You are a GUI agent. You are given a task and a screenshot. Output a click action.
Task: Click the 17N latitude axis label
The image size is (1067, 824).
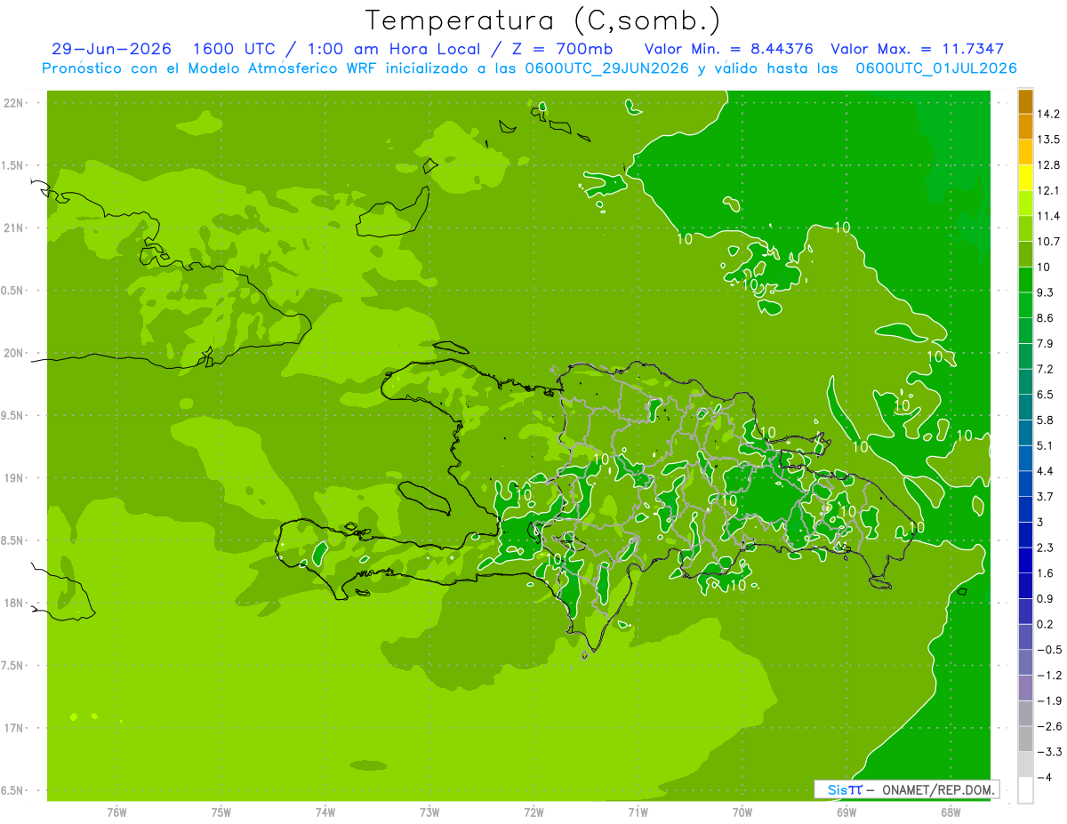pyautogui.click(x=14, y=728)
